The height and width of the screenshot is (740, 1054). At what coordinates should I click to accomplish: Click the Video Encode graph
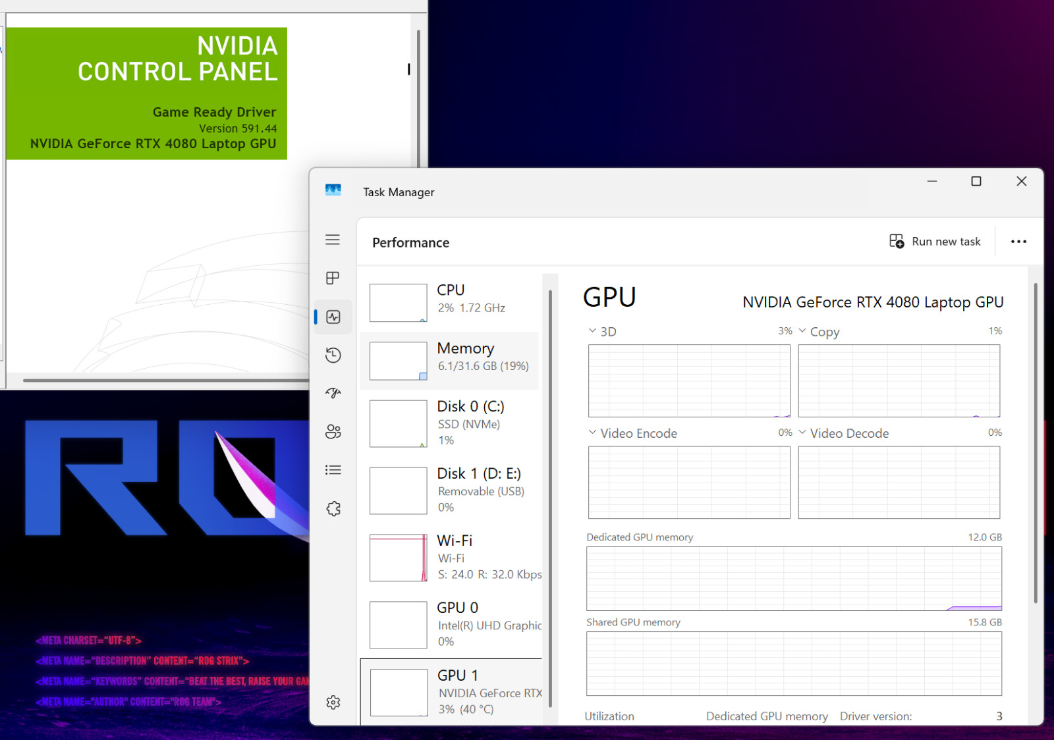[x=689, y=483]
